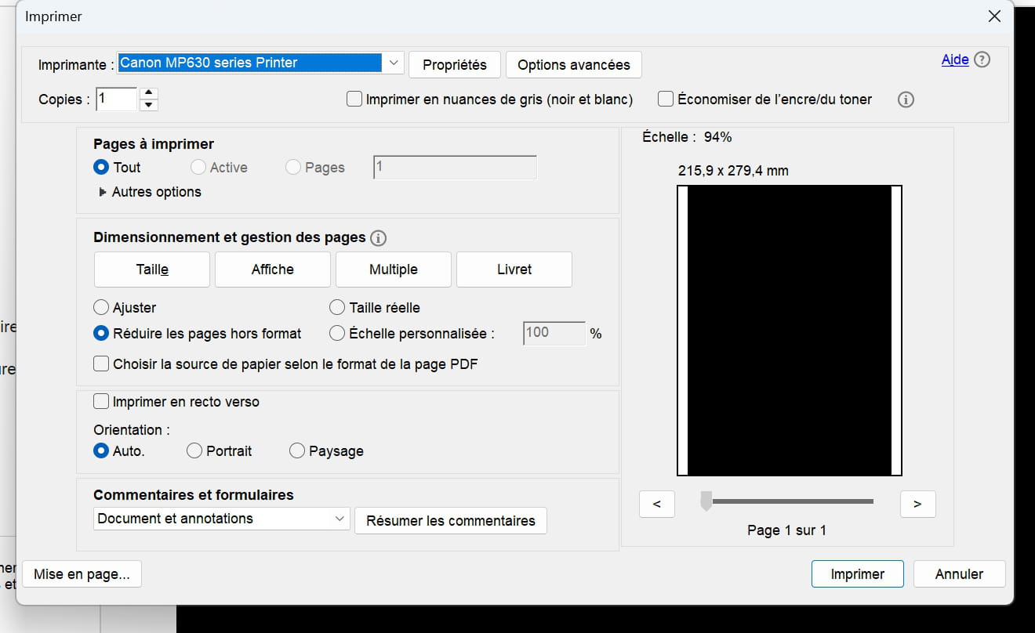The image size is (1035, 633).
Task: Open the Imprimante printer dropdown
Action: coord(394,63)
